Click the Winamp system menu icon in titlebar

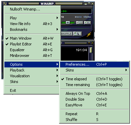pos(5,4)
